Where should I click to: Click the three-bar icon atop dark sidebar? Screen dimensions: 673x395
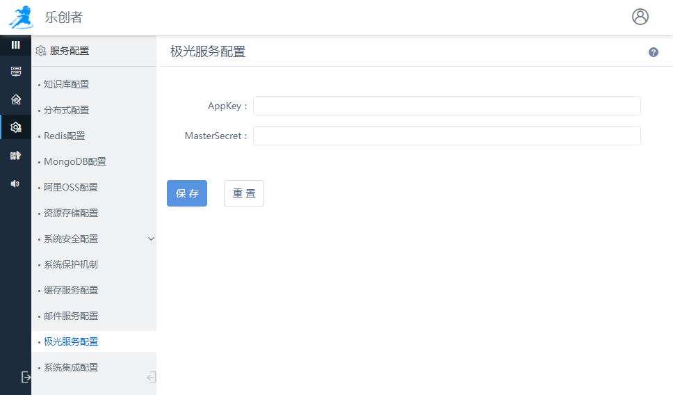point(15,45)
